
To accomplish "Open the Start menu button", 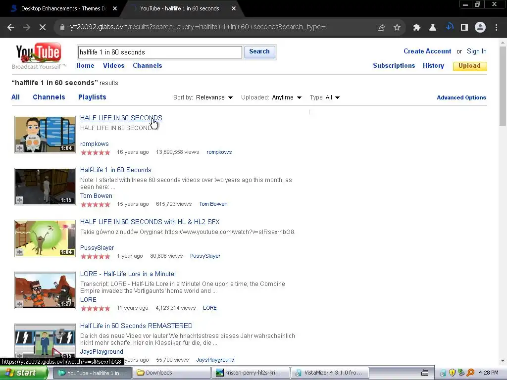I will [23, 373].
